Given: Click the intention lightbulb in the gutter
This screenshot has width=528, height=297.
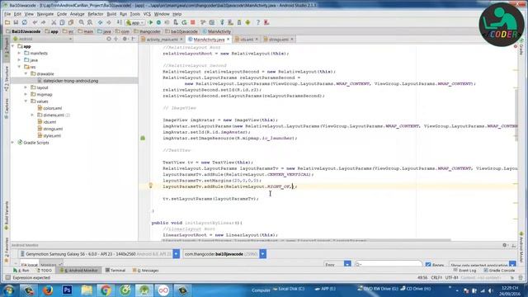Looking at the screenshot, I should (x=150, y=185).
